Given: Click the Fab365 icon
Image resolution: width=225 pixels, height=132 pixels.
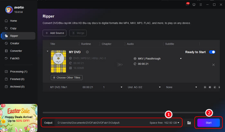Looking at the screenshot, I should click(x=6, y=58).
